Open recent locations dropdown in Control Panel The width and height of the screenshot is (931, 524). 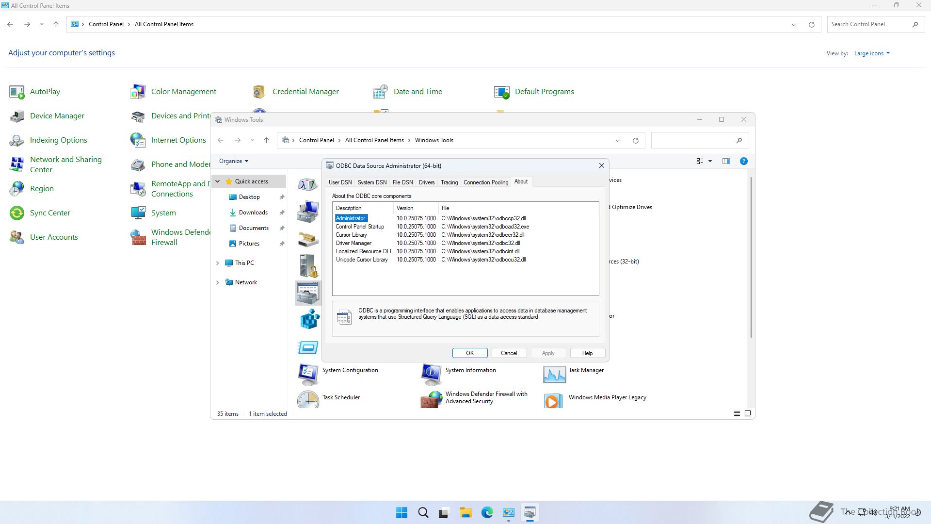coord(42,24)
